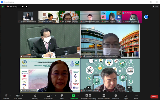The image size is (160, 100).
Task: Open the Participants panel
Action: click(48, 97)
